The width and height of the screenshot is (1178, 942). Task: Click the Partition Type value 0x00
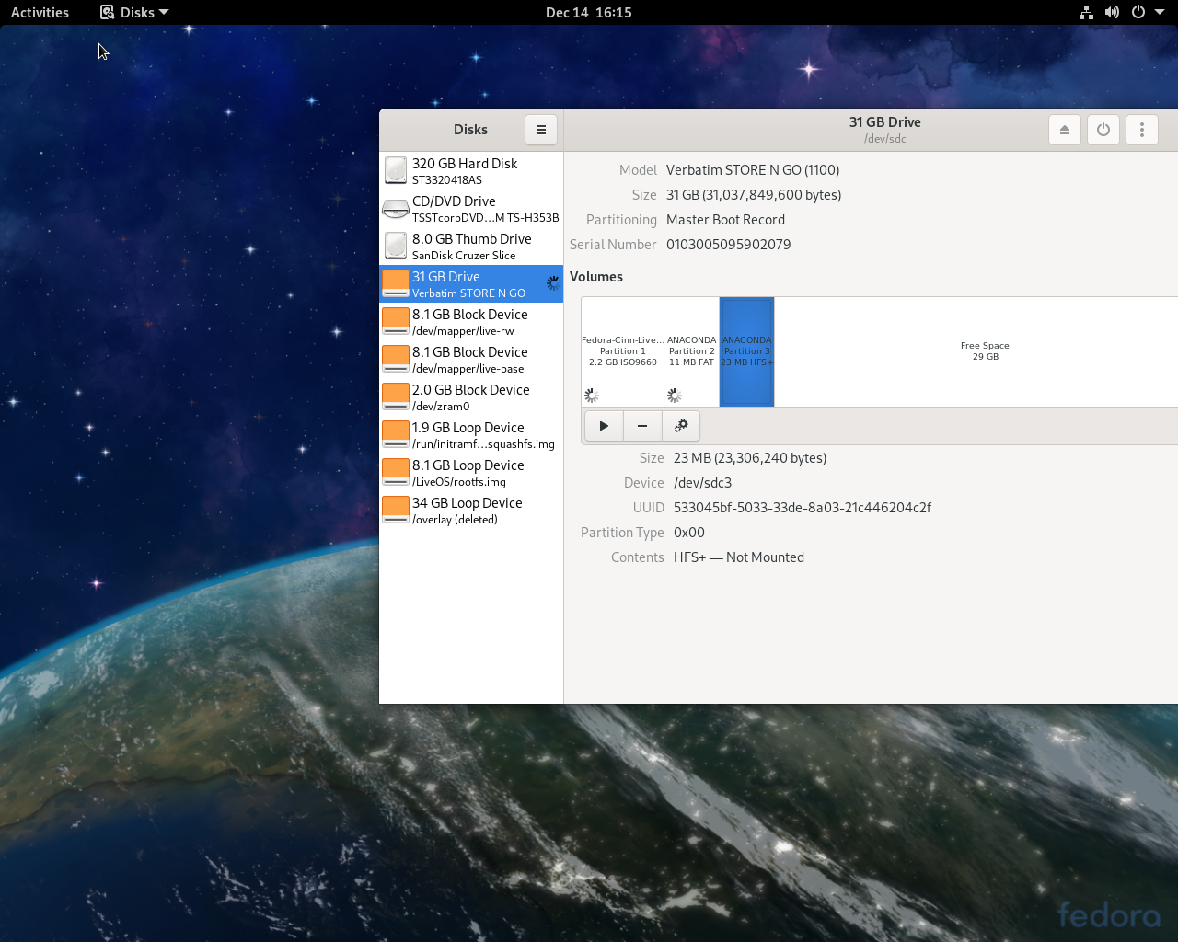[689, 533]
